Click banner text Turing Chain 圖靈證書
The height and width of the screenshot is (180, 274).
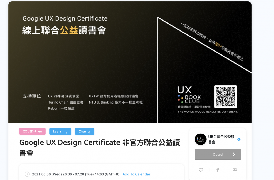(66, 102)
